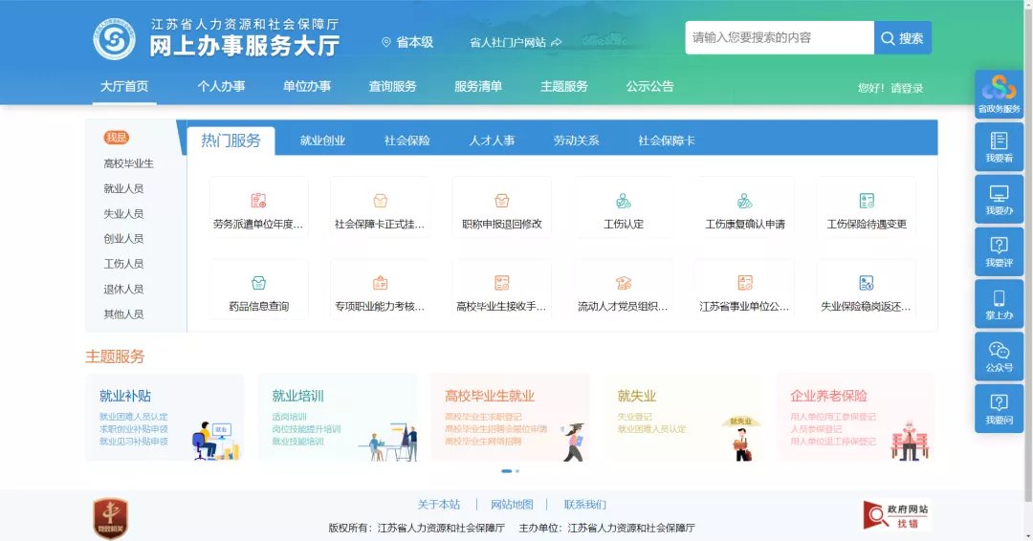Click the 我要评 sidebar icon
This screenshot has height=541, width=1033.
(999, 251)
